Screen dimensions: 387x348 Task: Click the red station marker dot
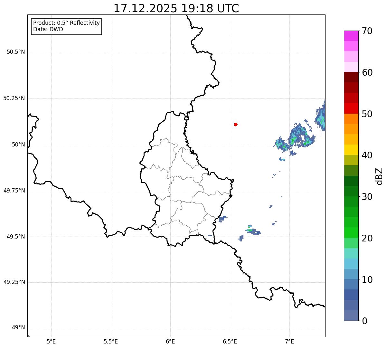coord(236,124)
